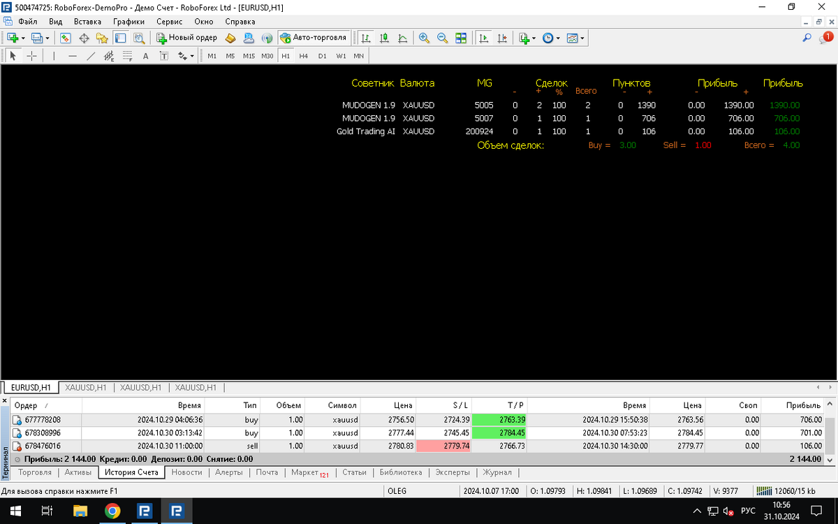This screenshot has width=838, height=524.
Task: Select order row 678476016
Action: click(418, 446)
